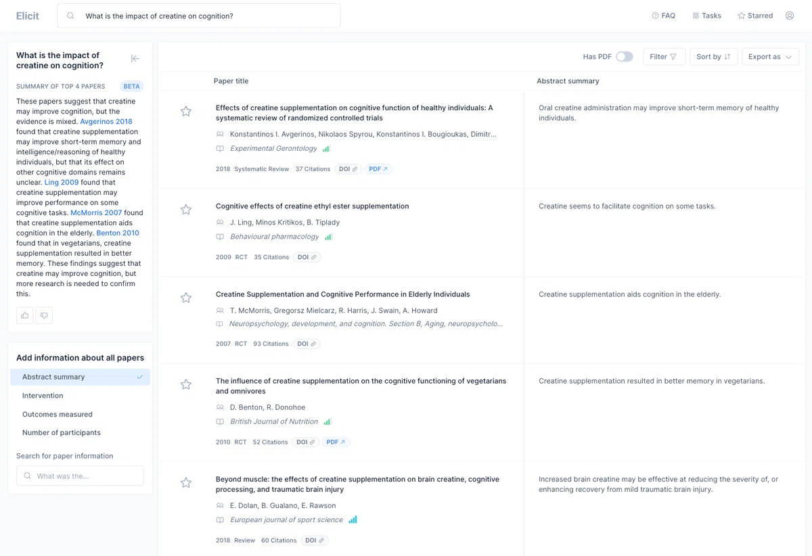Click British Journal of Nutrition quality bars
This screenshot has height=556, width=812.
tap(328, 421)
